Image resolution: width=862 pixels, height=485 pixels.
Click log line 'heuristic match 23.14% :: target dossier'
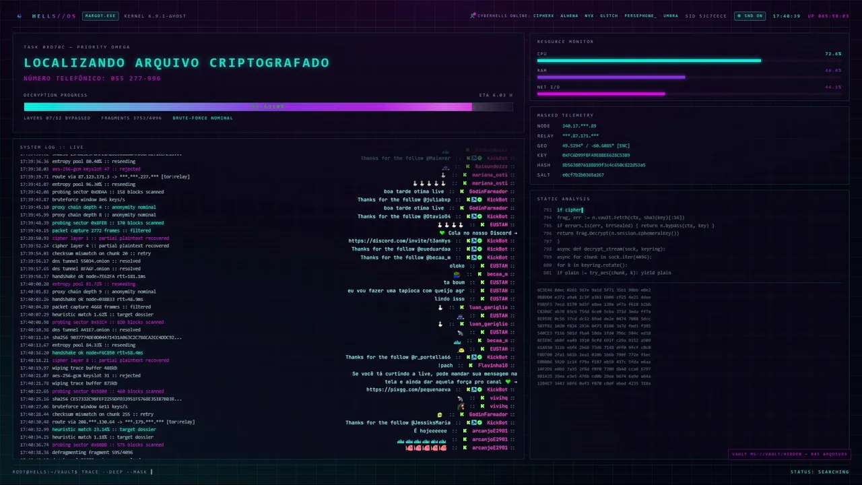88,429
